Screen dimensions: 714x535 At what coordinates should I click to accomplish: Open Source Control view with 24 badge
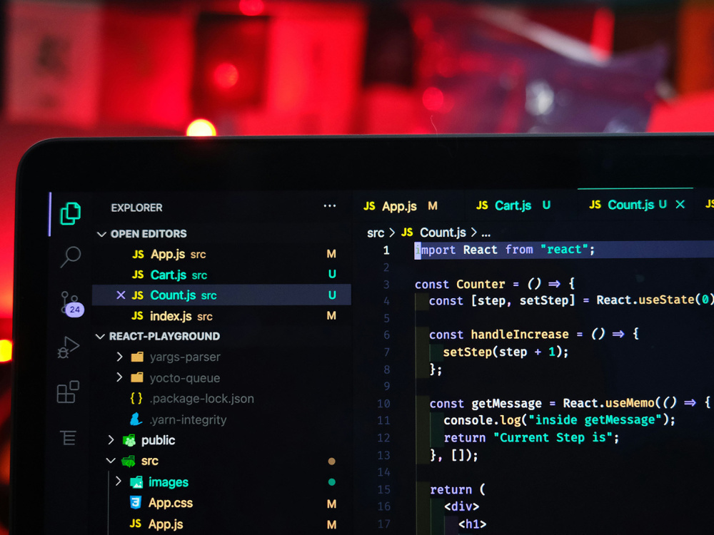coord(71,303)
